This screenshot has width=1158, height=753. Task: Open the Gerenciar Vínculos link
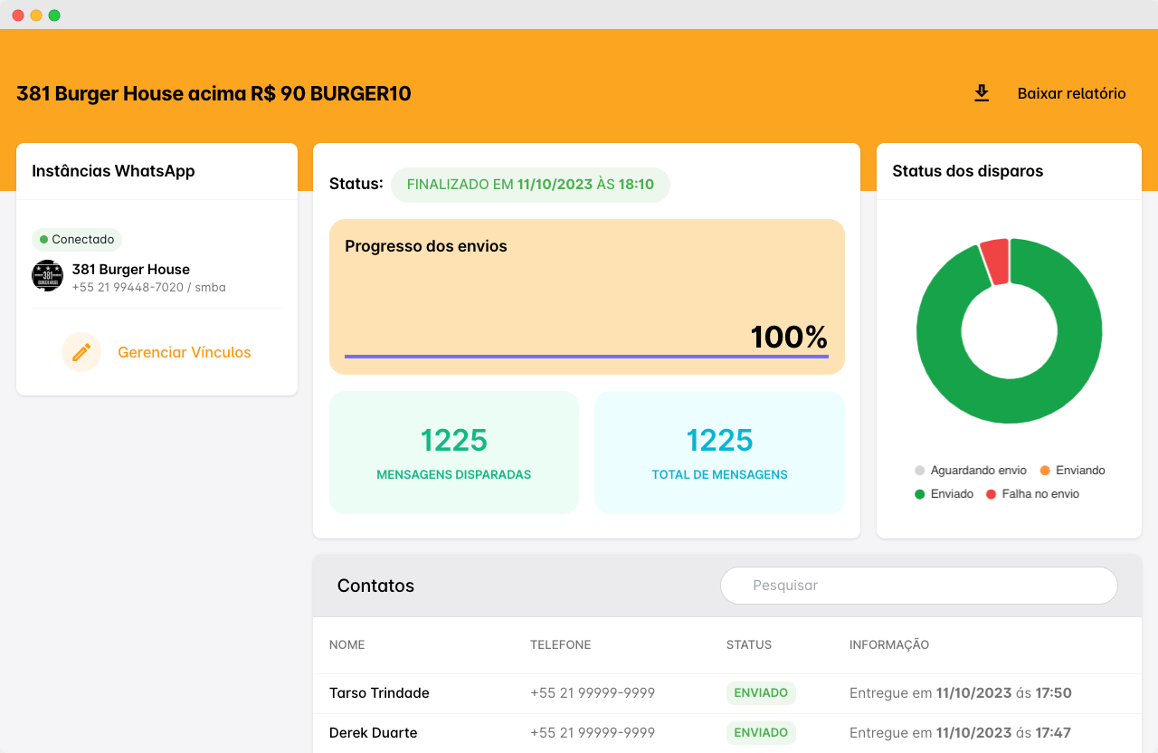185,352
